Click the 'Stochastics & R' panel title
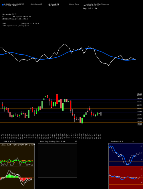 click(x=117, y=141)
